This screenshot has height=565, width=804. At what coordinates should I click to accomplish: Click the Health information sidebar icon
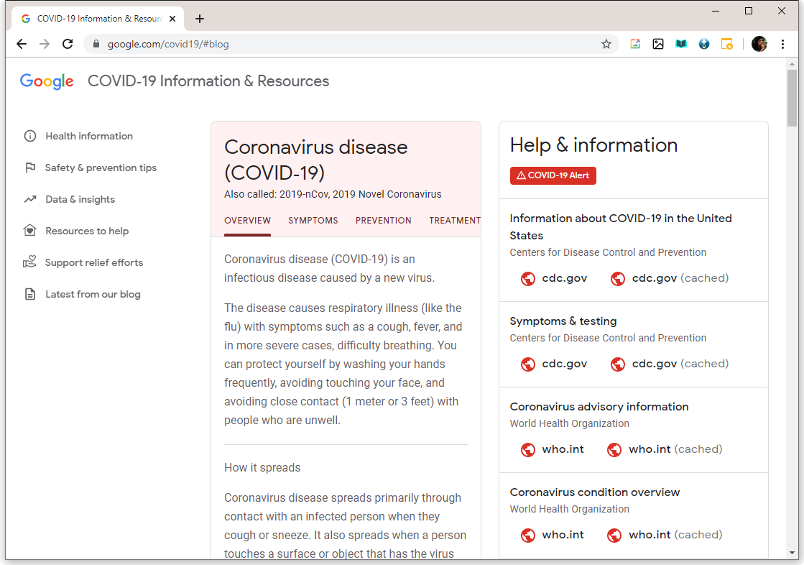pos(30,136)
